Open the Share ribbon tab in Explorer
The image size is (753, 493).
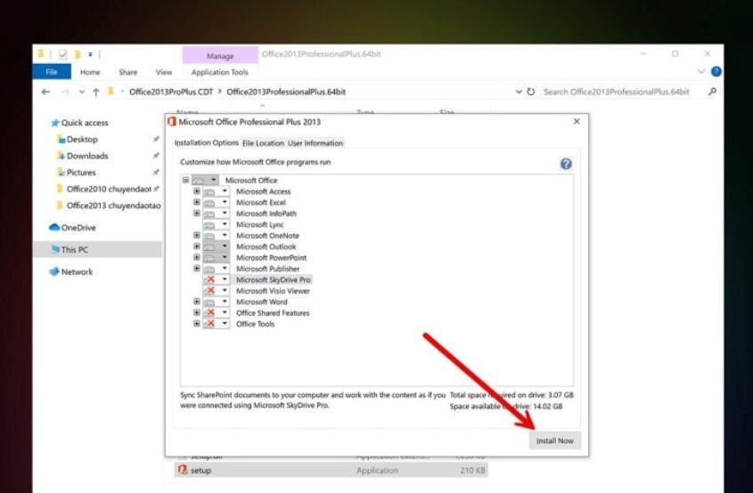pos(127,72)
